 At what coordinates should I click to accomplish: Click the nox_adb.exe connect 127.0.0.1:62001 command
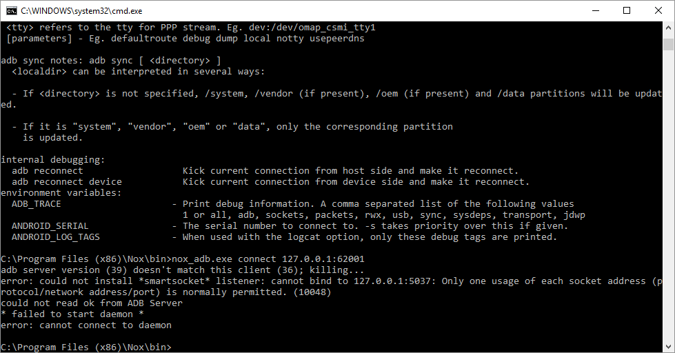268,259
